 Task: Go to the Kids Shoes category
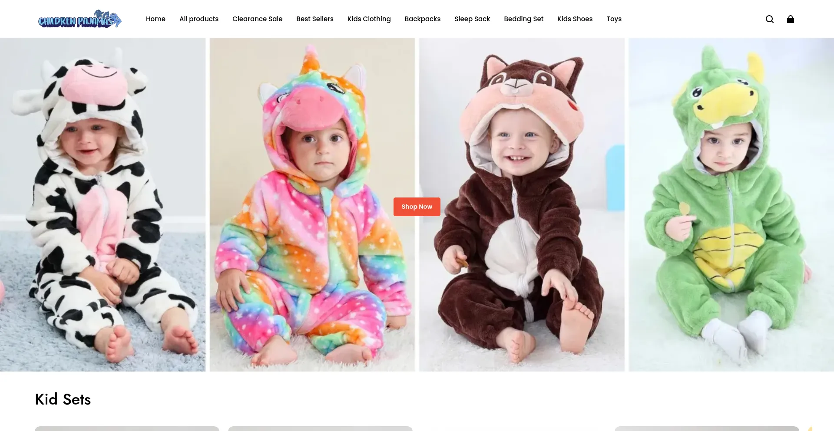point(575,19)
